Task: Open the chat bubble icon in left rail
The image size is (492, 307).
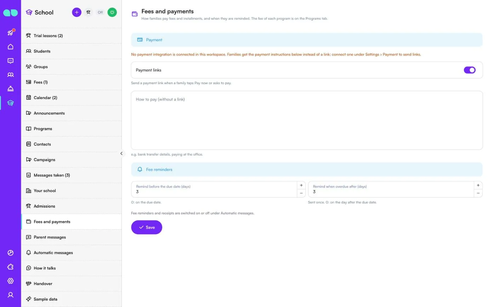Action: click(x=11, y=61)
